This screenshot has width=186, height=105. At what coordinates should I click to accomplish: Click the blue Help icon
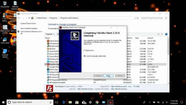[166, 34]
